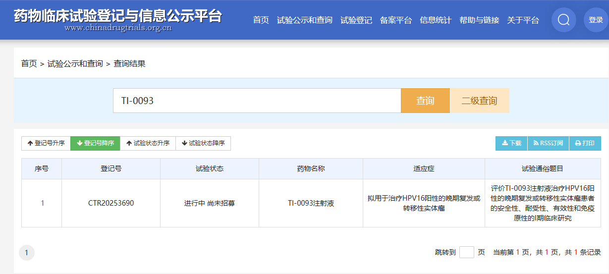The height and width of the screenshot is (274, 609).
Task: Open 帮助与链接 navigation item
Action: click(479, 20)
